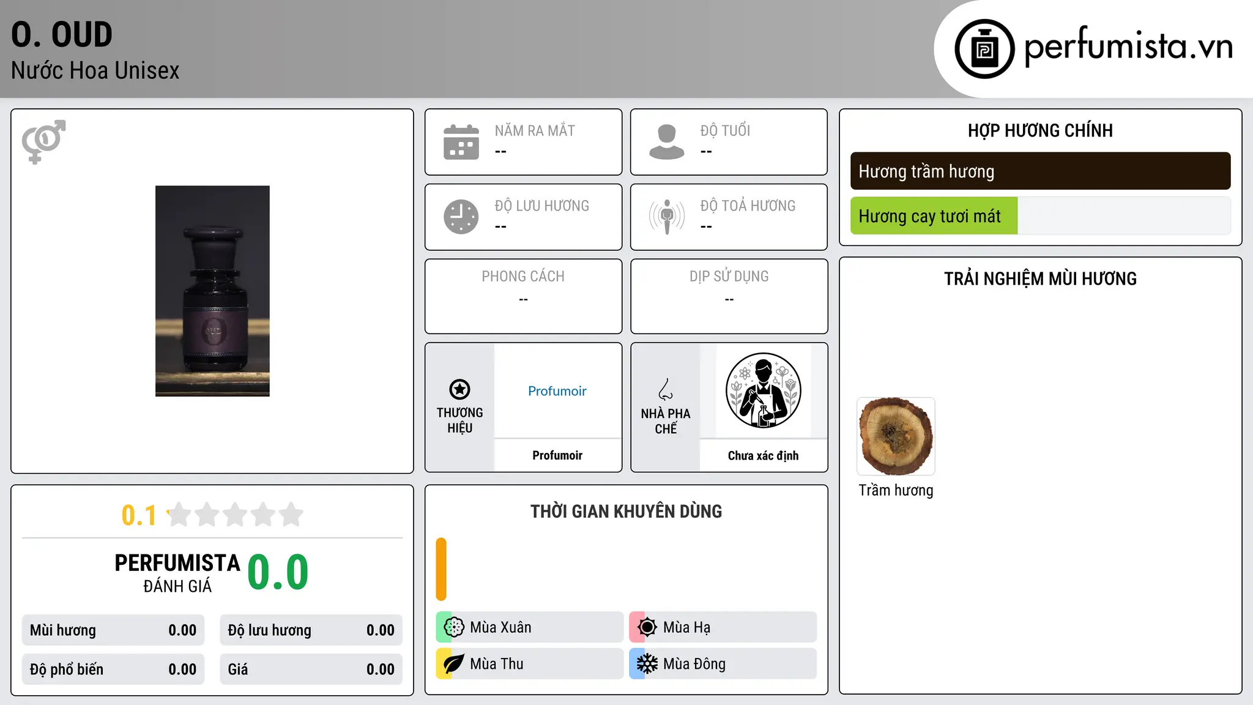Click the THƯƠNG HIỆU label

460,420
